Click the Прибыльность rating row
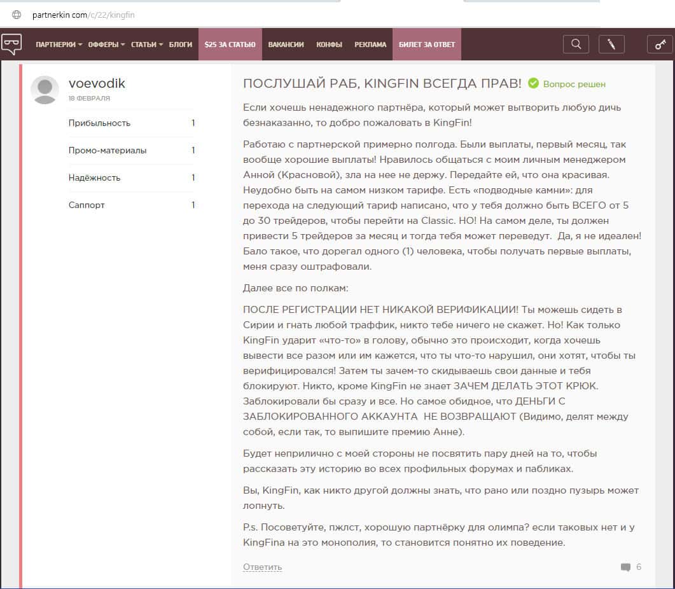 pyautogui.click(x=132, y=123)
